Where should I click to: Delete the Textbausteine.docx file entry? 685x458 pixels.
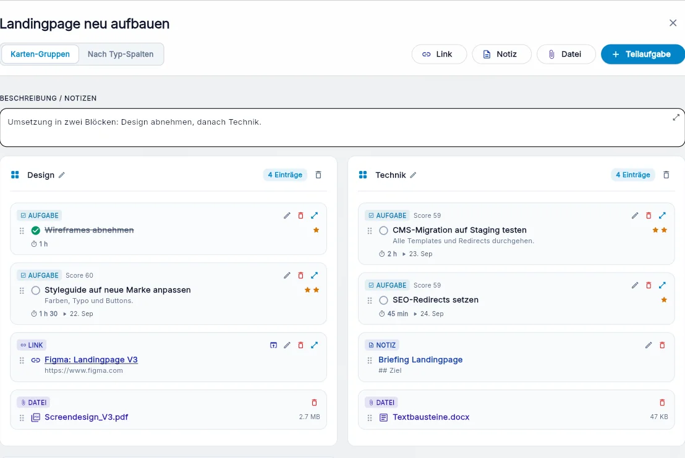pyautogui.click(x=662, y=402)
